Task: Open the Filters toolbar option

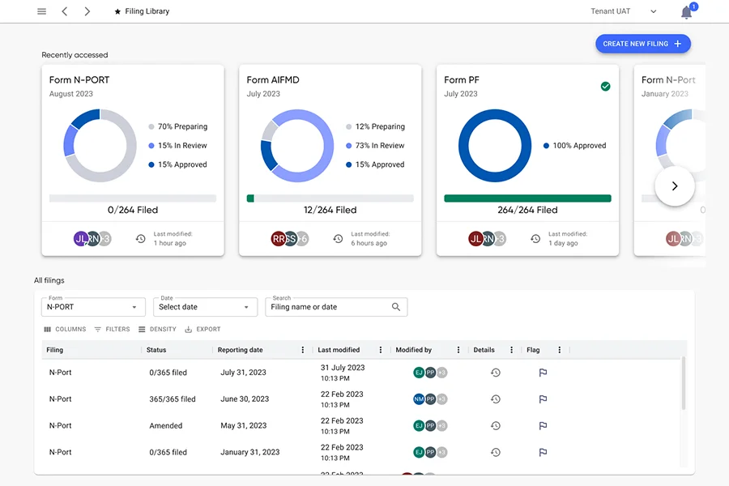Action: [112, 330]
